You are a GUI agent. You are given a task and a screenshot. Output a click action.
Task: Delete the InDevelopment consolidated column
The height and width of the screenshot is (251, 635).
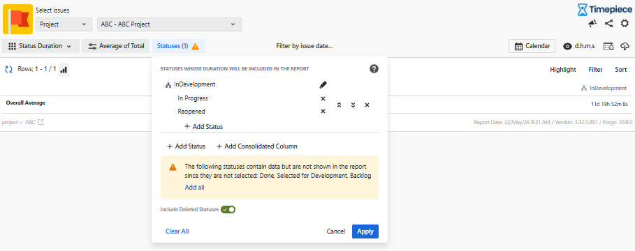click(367, 105)
